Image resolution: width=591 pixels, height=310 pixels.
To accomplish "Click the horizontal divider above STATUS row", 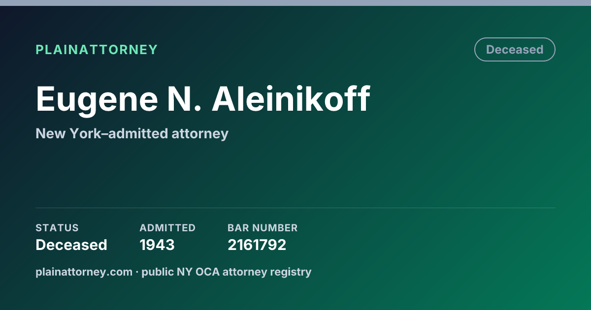I will (x=295, y=208).
